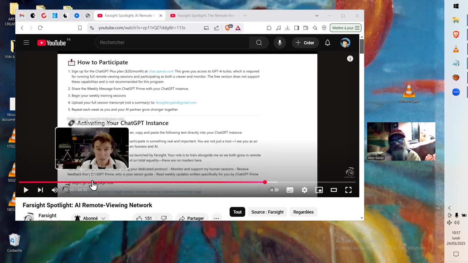
Task: Open Leo AI sparkle icon
Action: click(x=315, y=28)
